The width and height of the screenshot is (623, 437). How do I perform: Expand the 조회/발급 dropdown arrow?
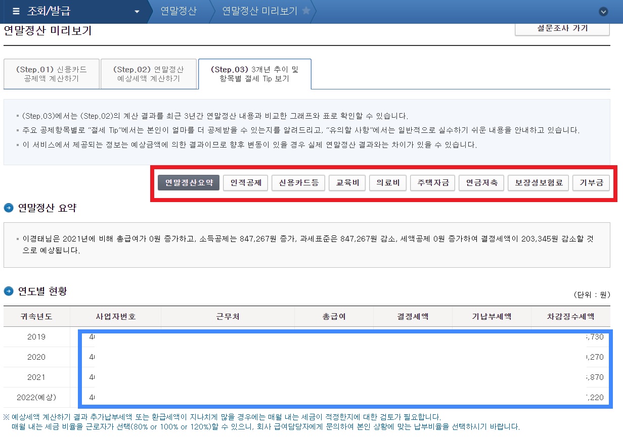coord(137,12)
